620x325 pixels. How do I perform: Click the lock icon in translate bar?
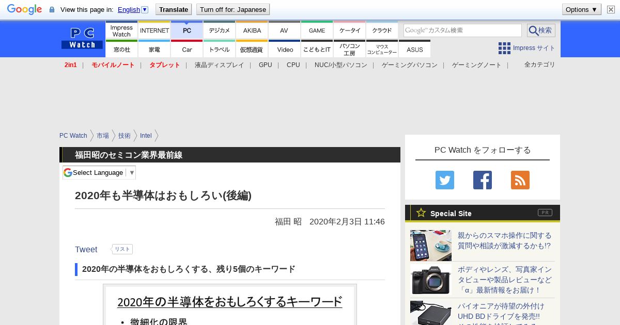tap(52, 10)
